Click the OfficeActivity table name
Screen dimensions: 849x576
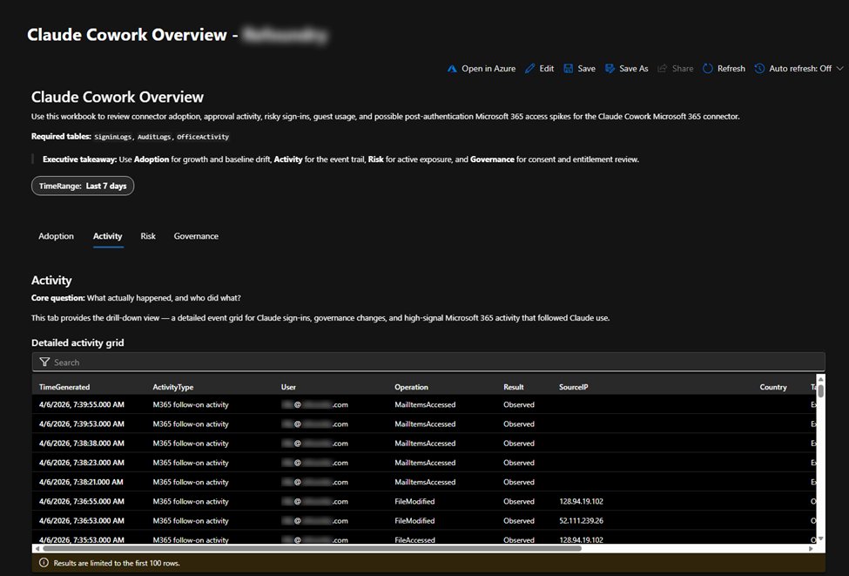(203, 137)
